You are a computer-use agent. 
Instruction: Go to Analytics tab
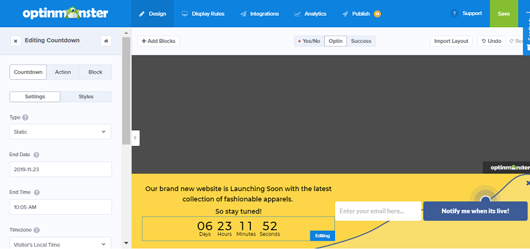(x=310, y=14)
